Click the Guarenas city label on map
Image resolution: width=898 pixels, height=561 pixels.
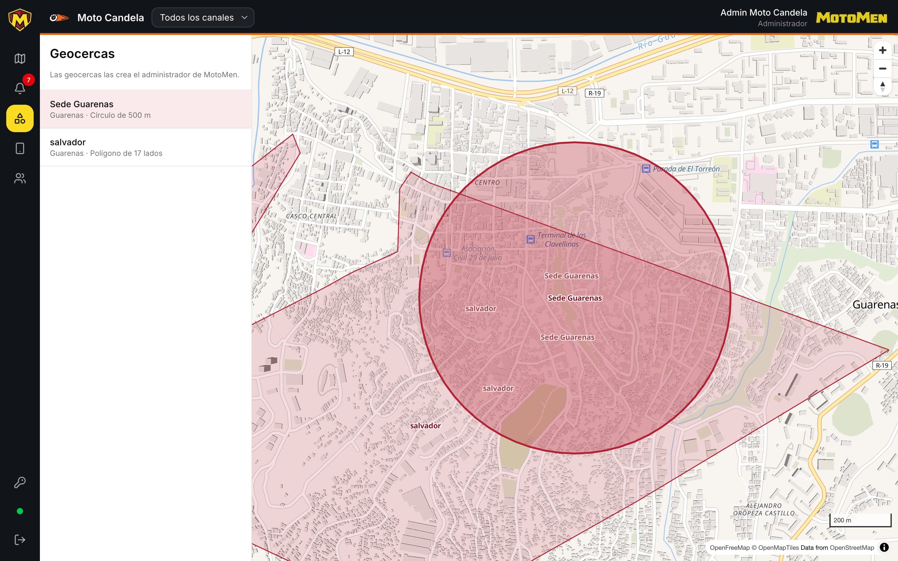click(x=875, y=304)
